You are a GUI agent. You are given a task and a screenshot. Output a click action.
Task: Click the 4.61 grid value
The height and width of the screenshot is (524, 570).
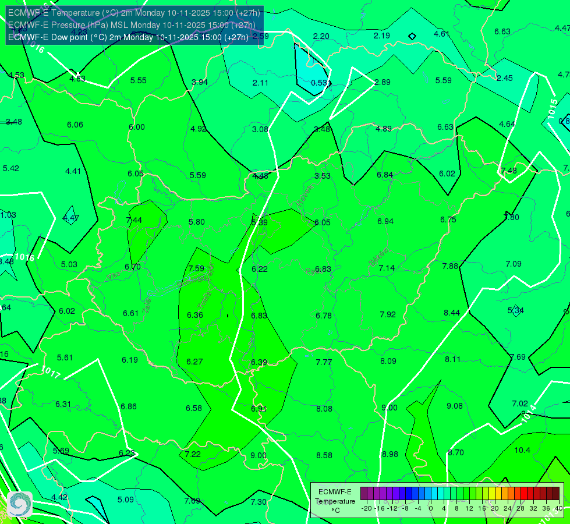coord(442,34)
